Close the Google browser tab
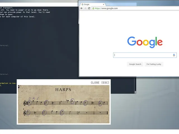Viewport: 179px width, 134px height. [103, 4]
